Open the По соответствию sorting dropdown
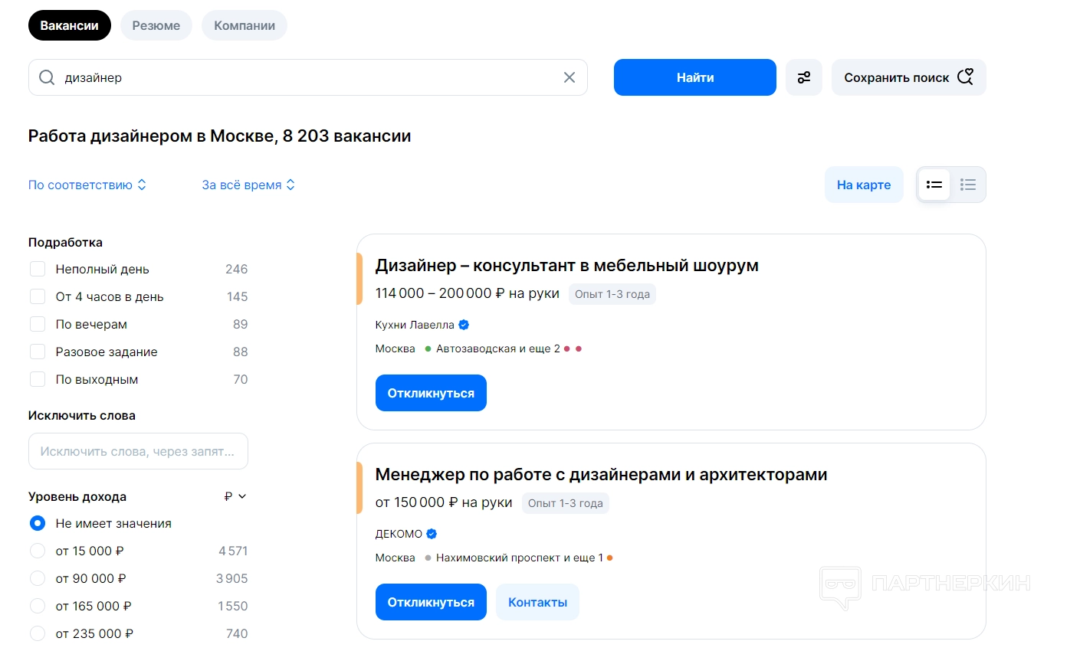The width and height of the screenshot is (1070, 651). [87, 185]
